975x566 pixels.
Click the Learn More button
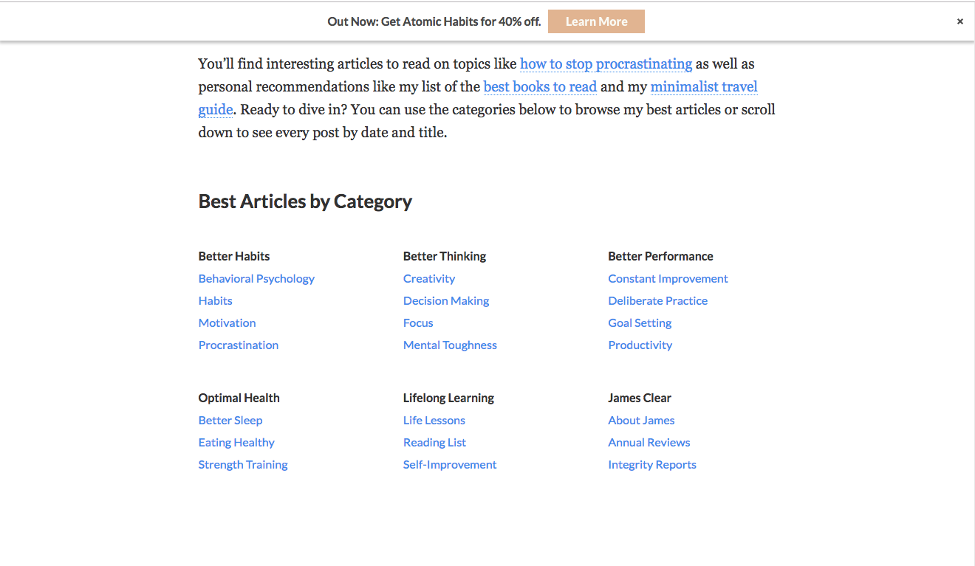click(x=596, y=21)
